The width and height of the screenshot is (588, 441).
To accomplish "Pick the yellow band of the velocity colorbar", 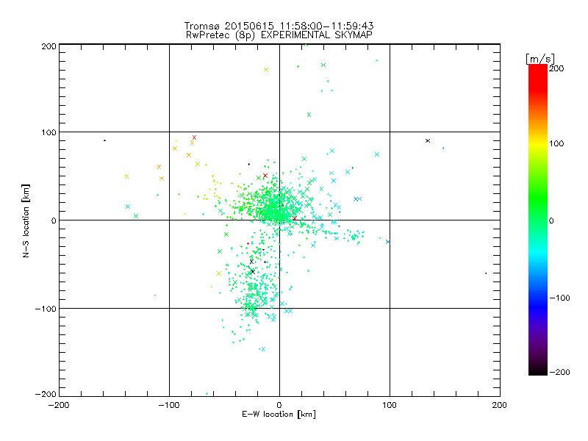I will tap(538, 144).
